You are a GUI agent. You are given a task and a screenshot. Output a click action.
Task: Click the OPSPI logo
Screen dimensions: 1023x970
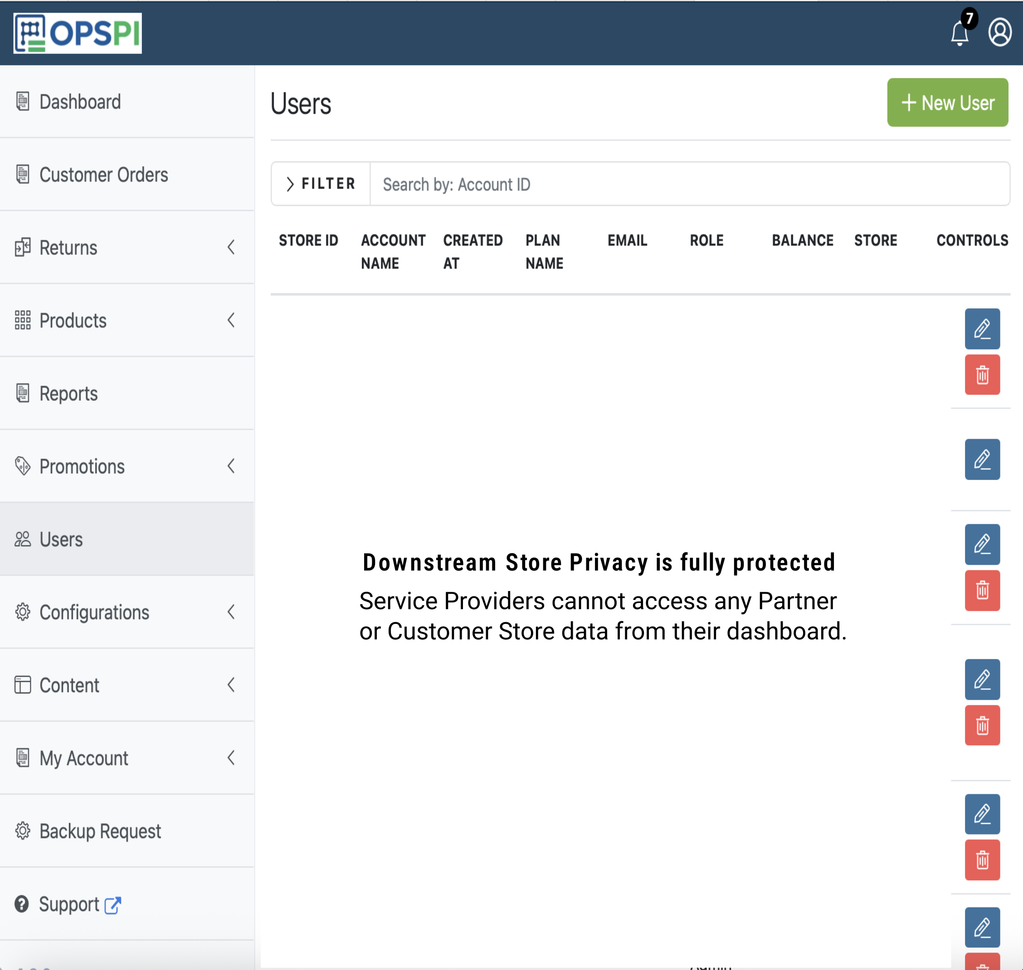tap(76, 34)
